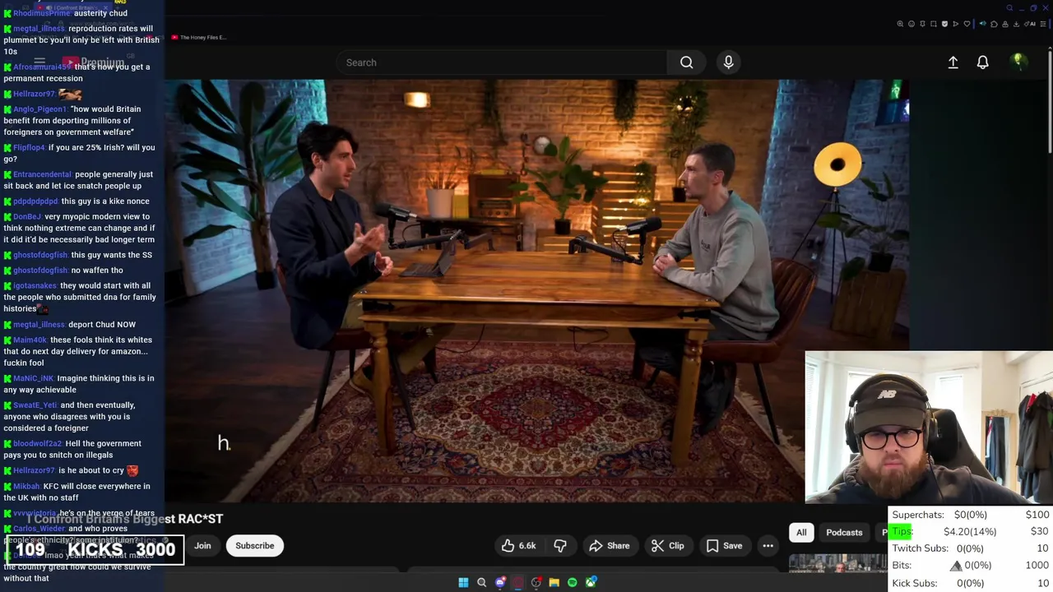This screenshot has height=592, width=1053.
Task: Open Xbox app from the taskbar
Action: pos(591,582)
